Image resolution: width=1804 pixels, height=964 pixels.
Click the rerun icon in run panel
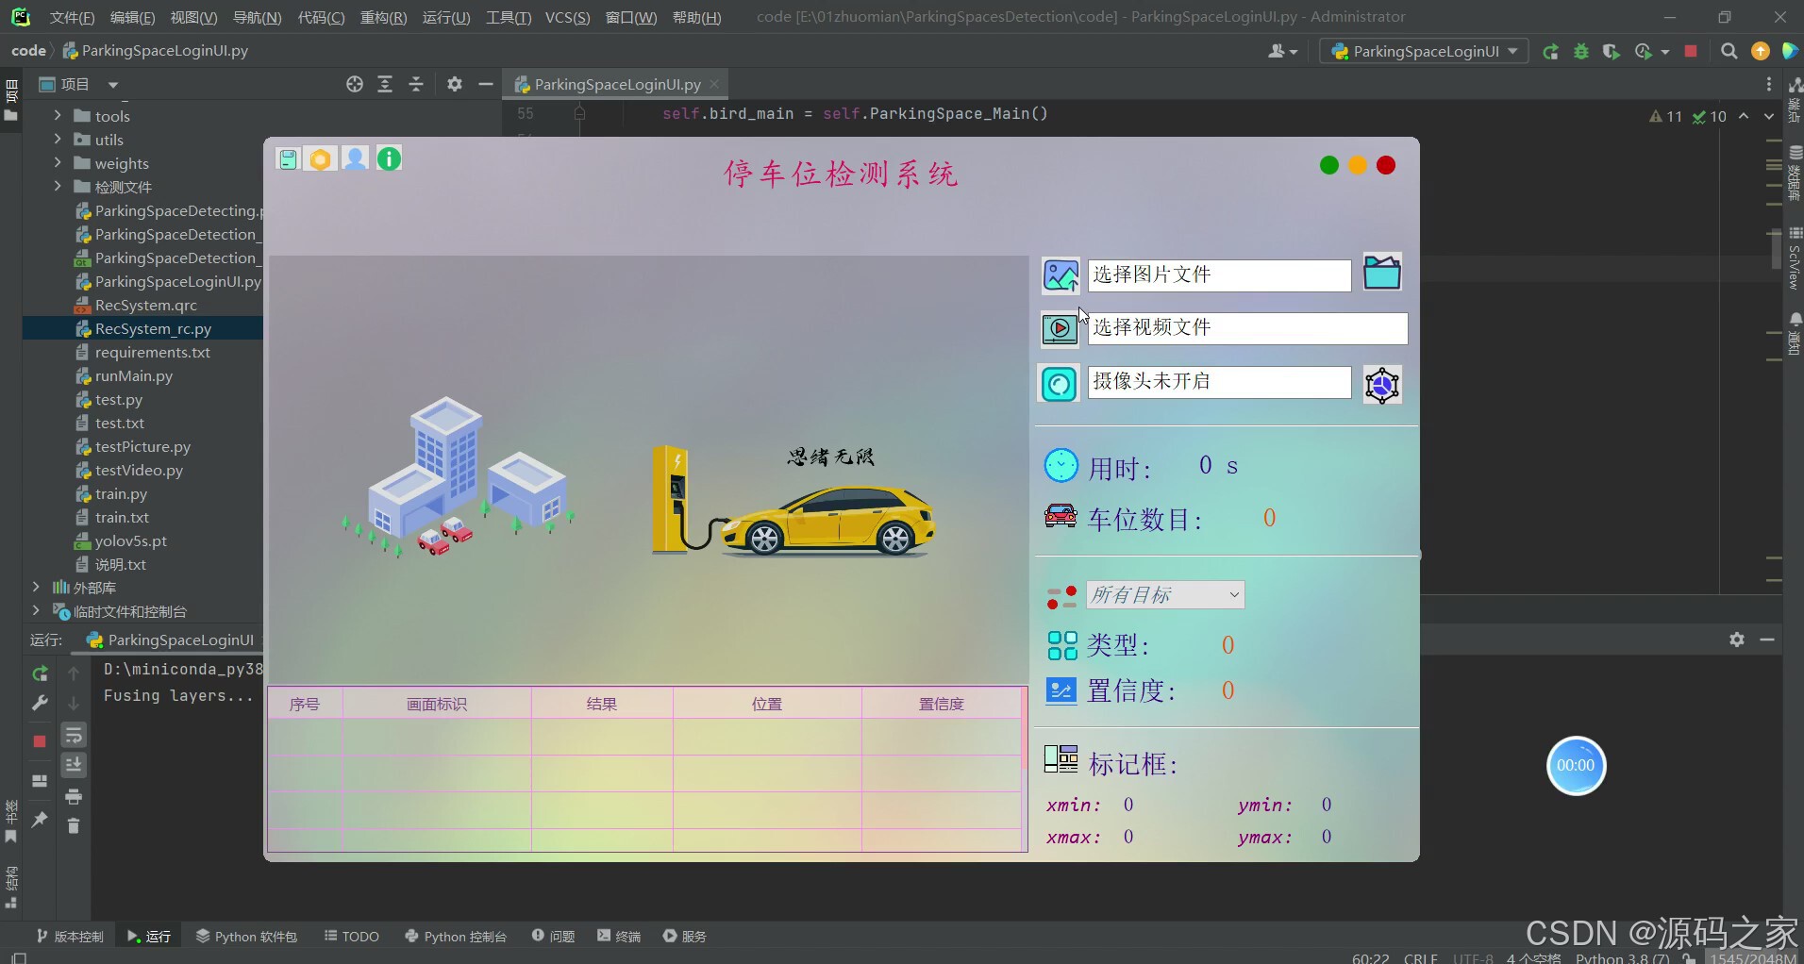pos(40,673)
